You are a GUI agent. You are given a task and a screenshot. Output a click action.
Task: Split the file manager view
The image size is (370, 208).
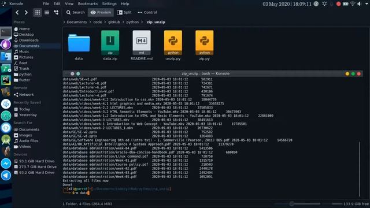pyautogui.click(x=124, y=13)
